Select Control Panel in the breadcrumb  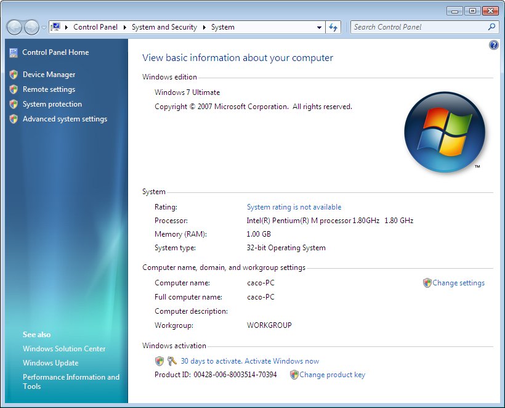pos(95,27)
